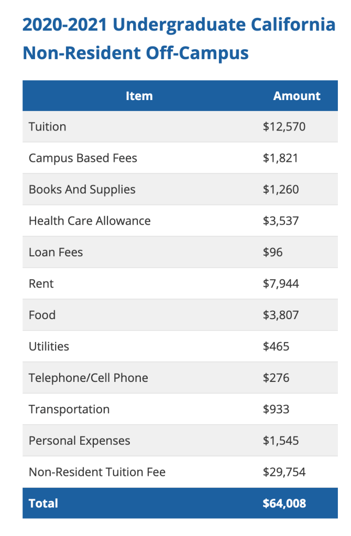Click the Books And Supplies label
Image resolution: width=351 pixels, height=536 pixels.
(82, 190)
